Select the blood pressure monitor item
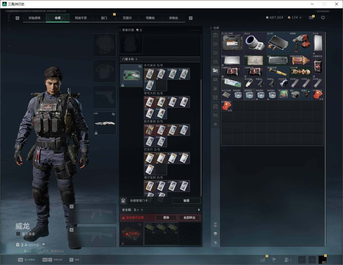 click(255, 43)
